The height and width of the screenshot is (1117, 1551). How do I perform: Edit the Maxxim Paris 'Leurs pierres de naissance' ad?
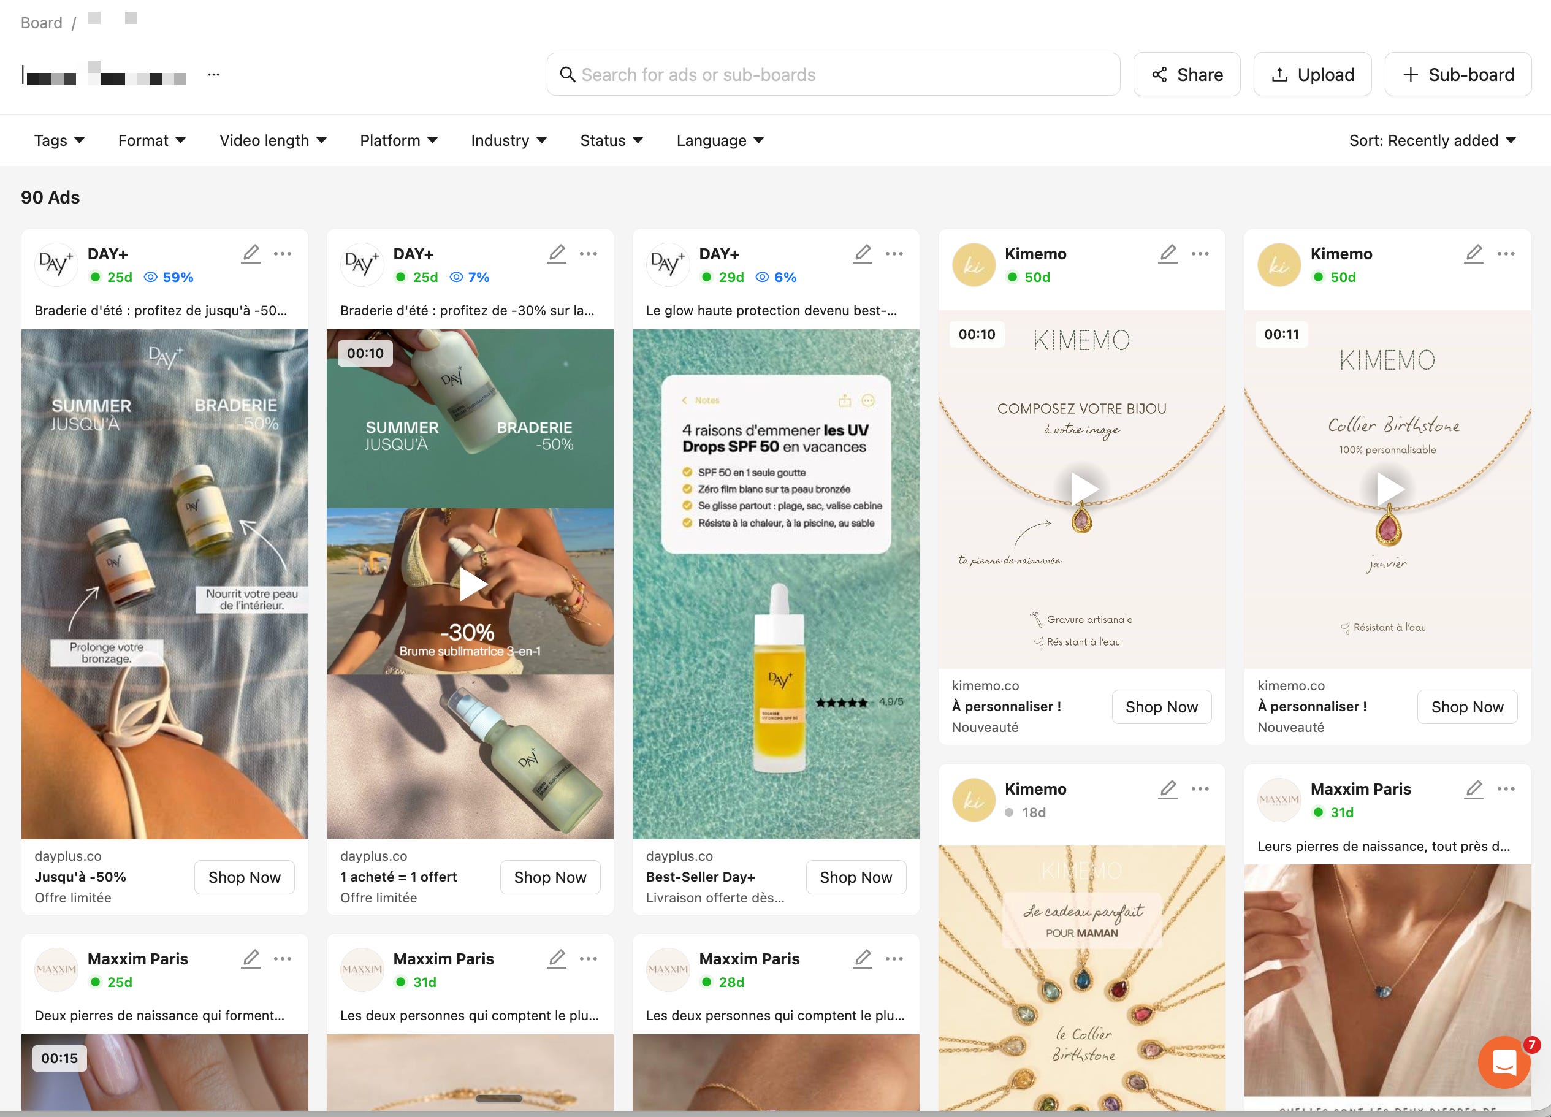[1474, 790]
